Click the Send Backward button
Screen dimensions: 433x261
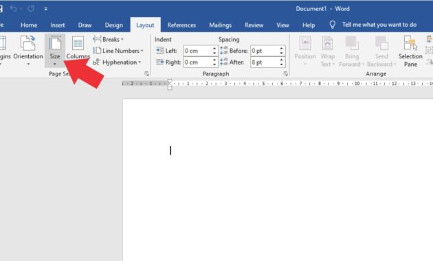381,51
